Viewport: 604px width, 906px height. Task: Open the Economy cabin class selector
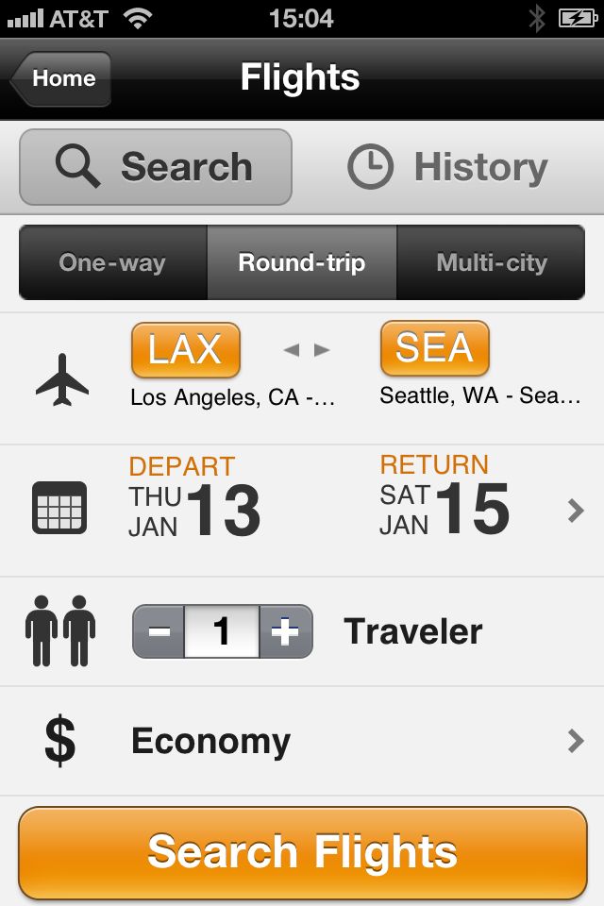(211, 741)
